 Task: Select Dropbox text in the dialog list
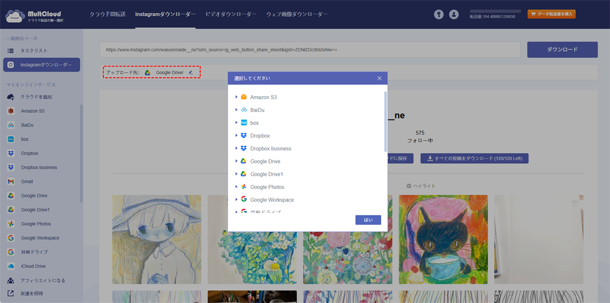260,136
